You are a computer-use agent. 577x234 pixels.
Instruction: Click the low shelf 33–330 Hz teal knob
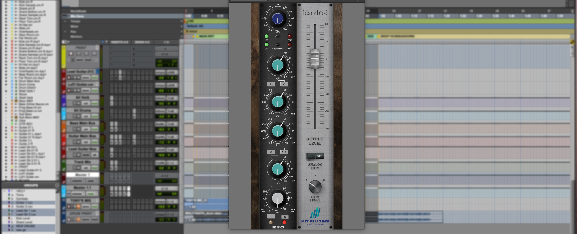click(x=278, y=169)
